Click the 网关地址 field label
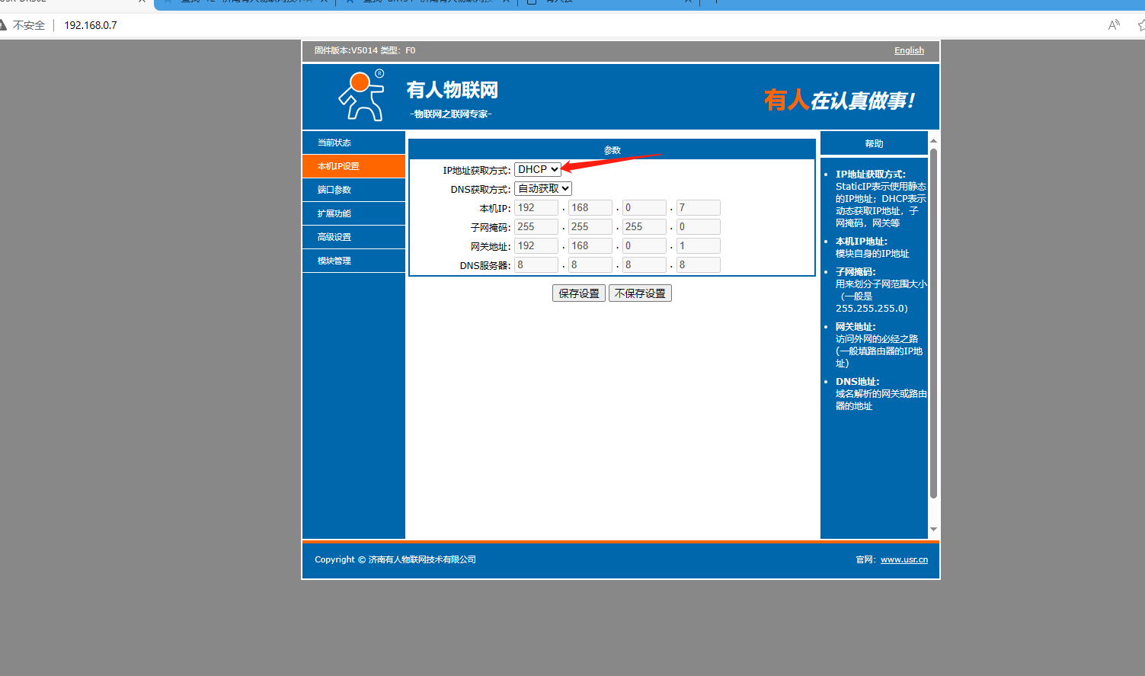The height and width of the screenshot is (676, 1145). tap(491, 247)
